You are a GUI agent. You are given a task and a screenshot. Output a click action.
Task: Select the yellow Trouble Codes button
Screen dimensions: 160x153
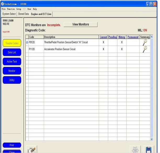(12, 43)
